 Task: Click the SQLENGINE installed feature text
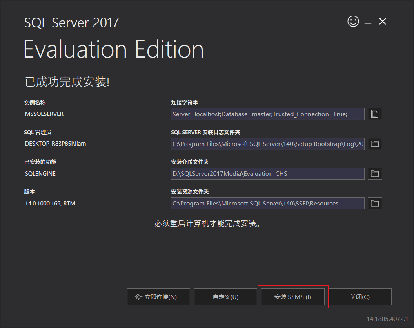[40, 174]
